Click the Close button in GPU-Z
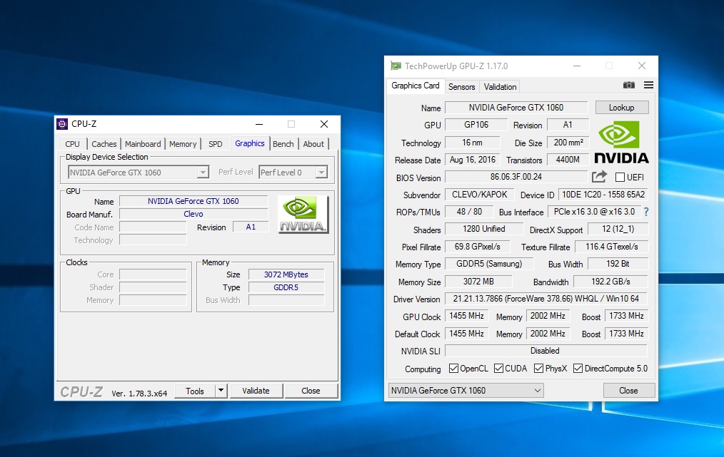This screenshot has width=724, height=457. (x=628, y=391)
